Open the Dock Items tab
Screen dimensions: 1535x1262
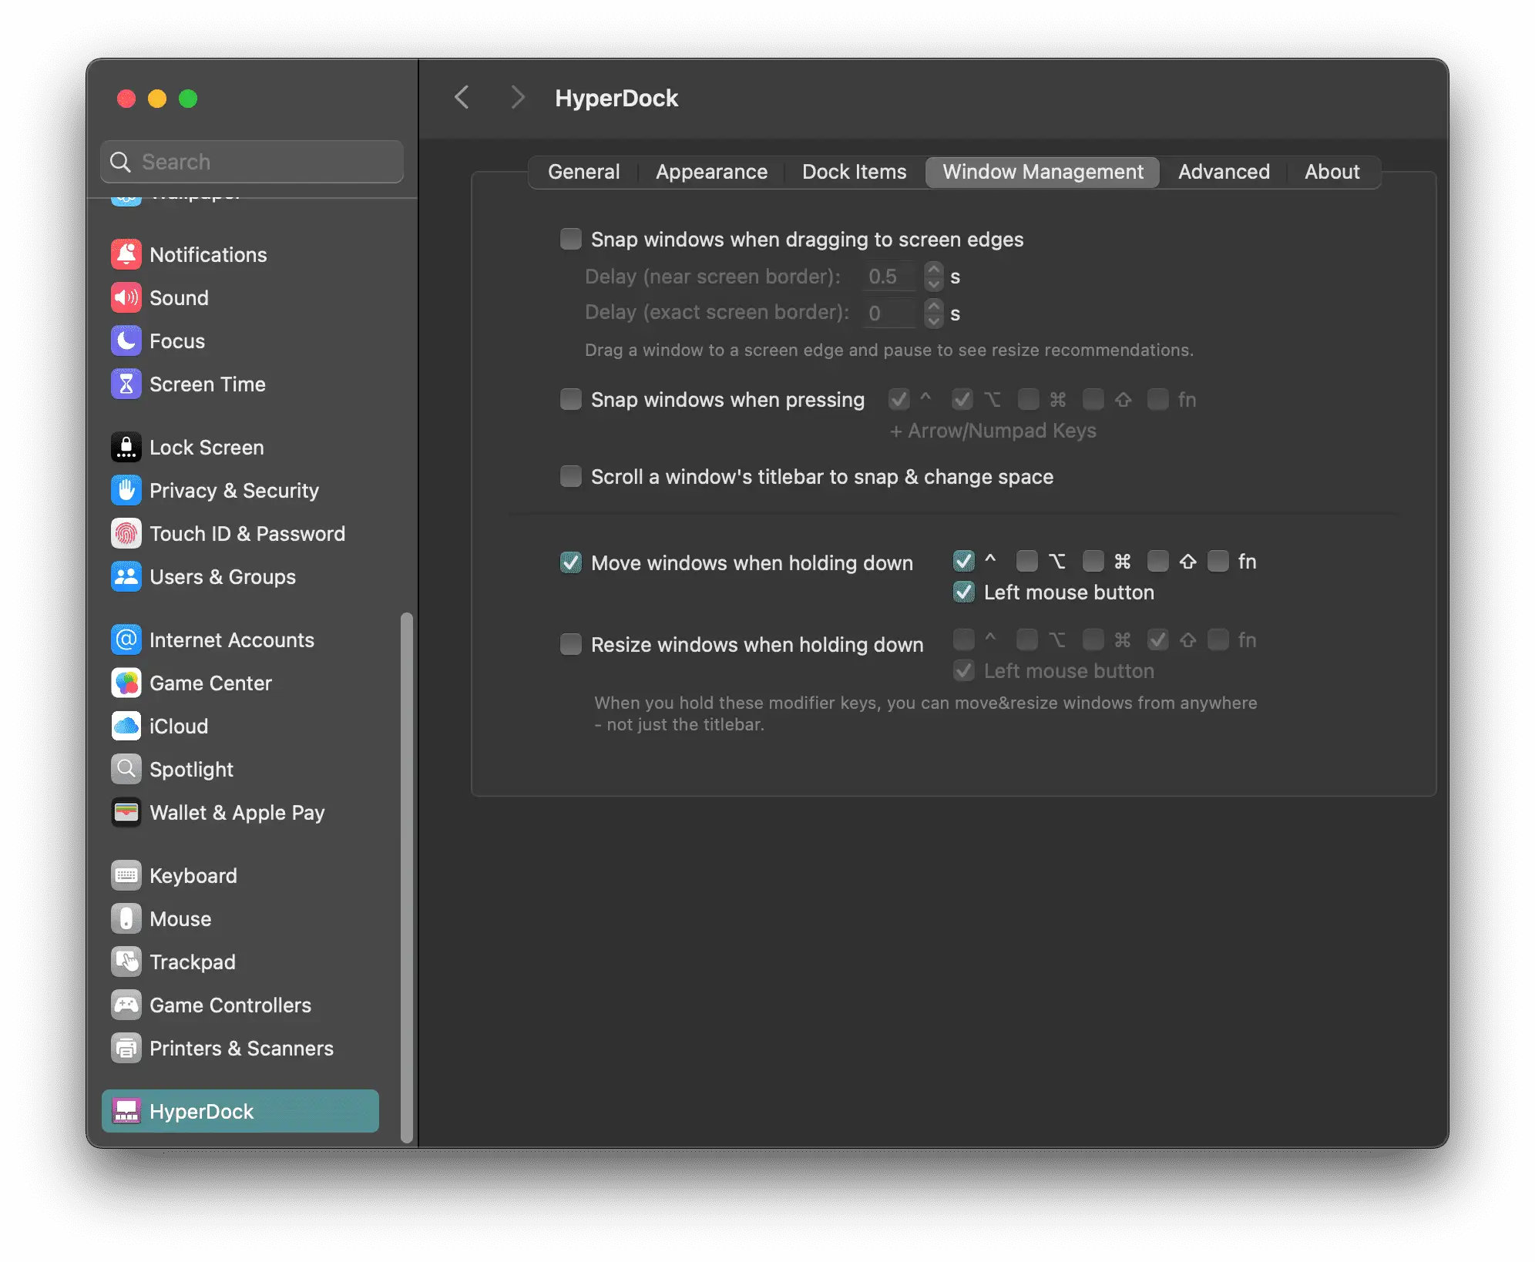[x=854, y=172]
